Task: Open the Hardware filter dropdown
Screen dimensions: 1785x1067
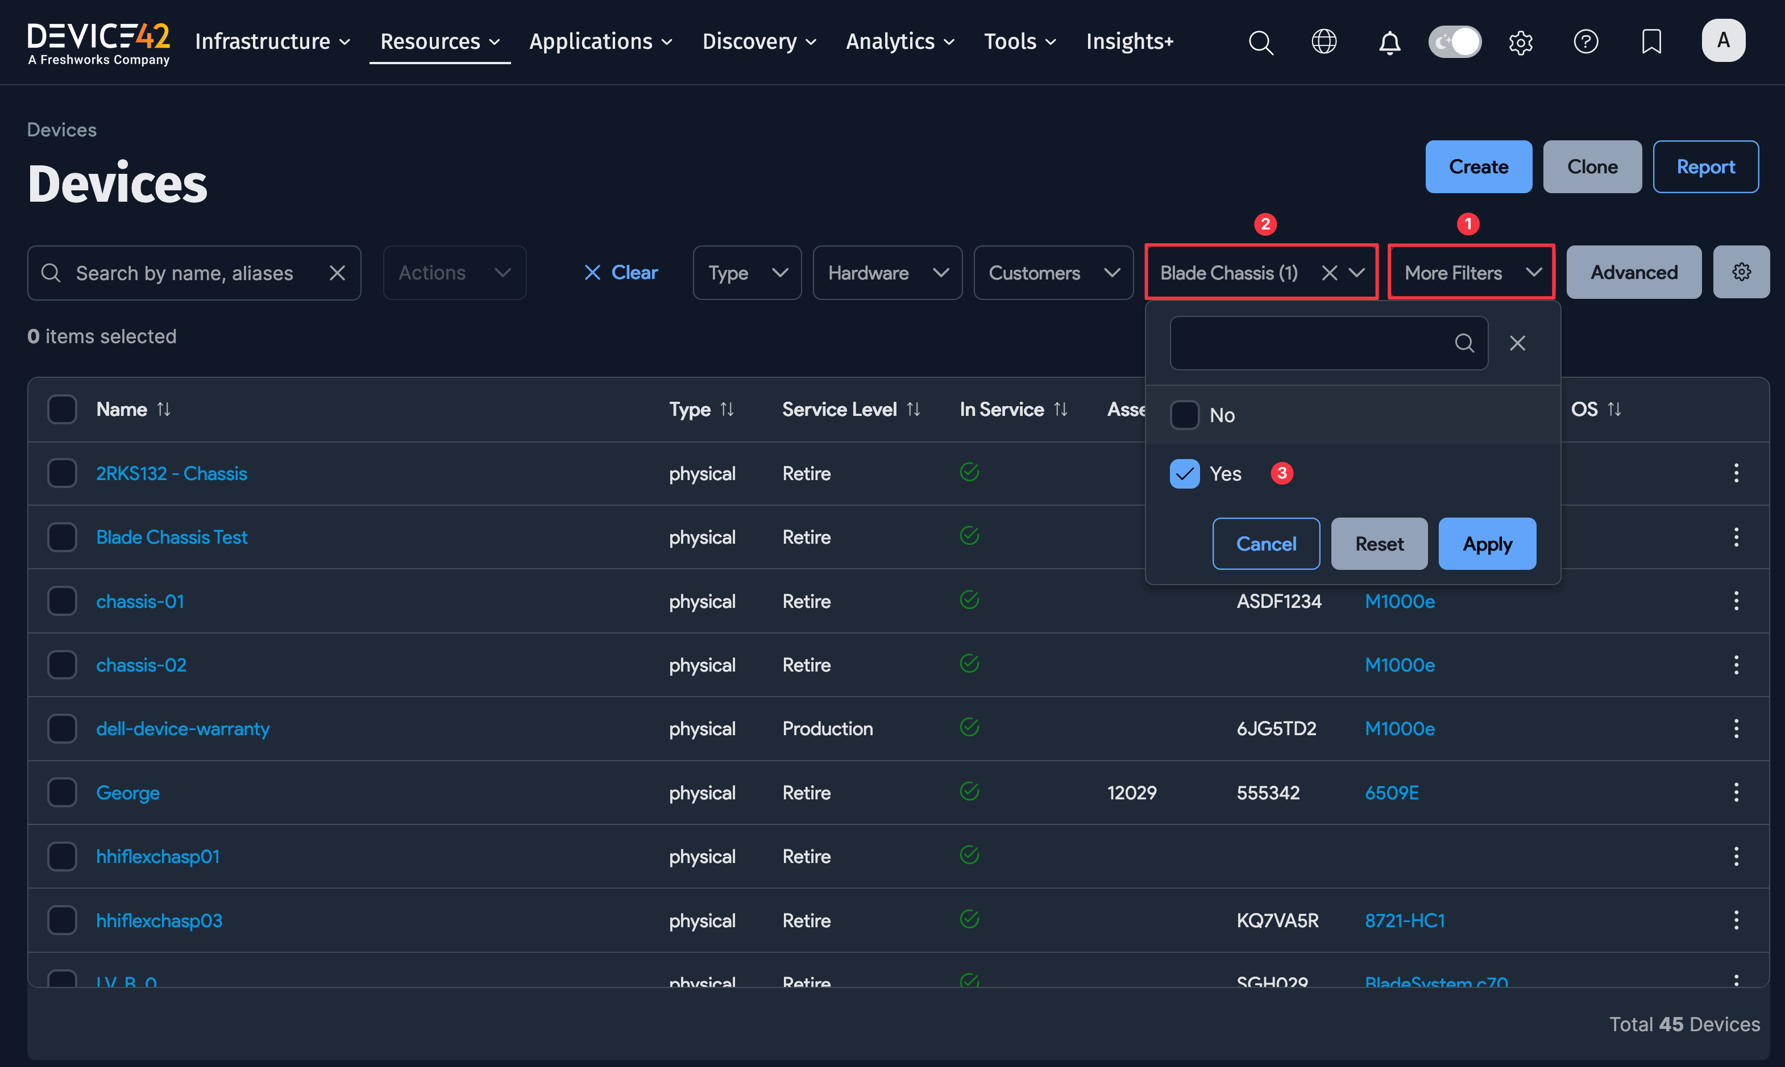Action: pos(887,273)
